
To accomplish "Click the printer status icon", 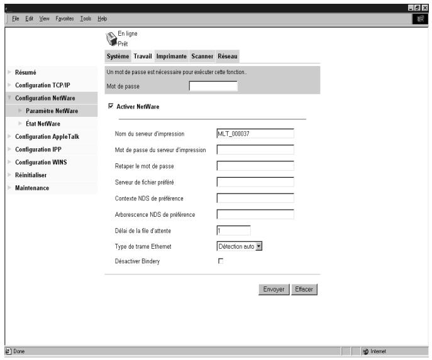I will (111, 39).
